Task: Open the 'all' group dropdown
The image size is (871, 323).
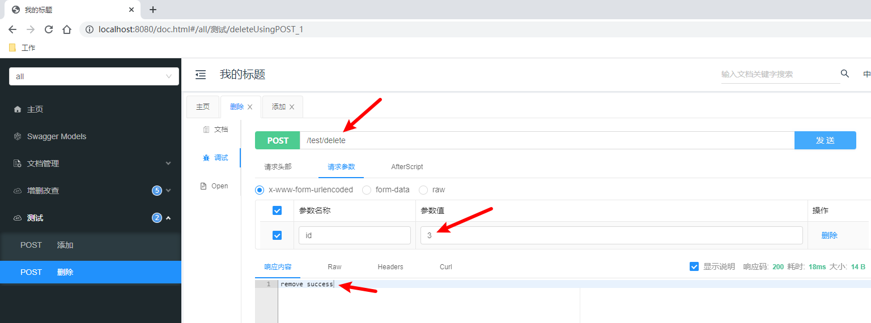Action: [x=94, y=76]
